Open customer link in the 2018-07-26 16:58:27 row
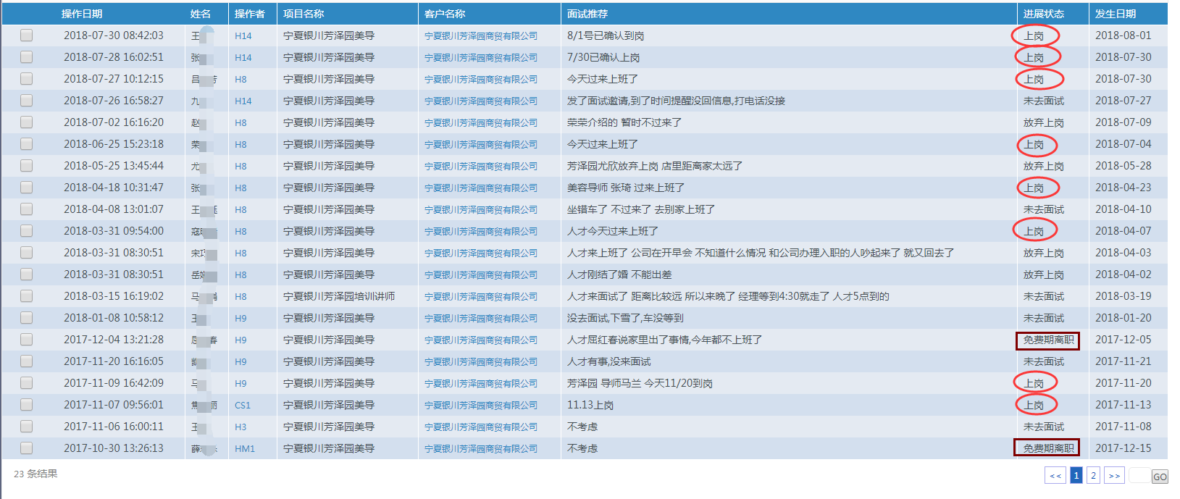Image resolution: width=1180 pixels, height=499 pixels. tap(481, 101)
